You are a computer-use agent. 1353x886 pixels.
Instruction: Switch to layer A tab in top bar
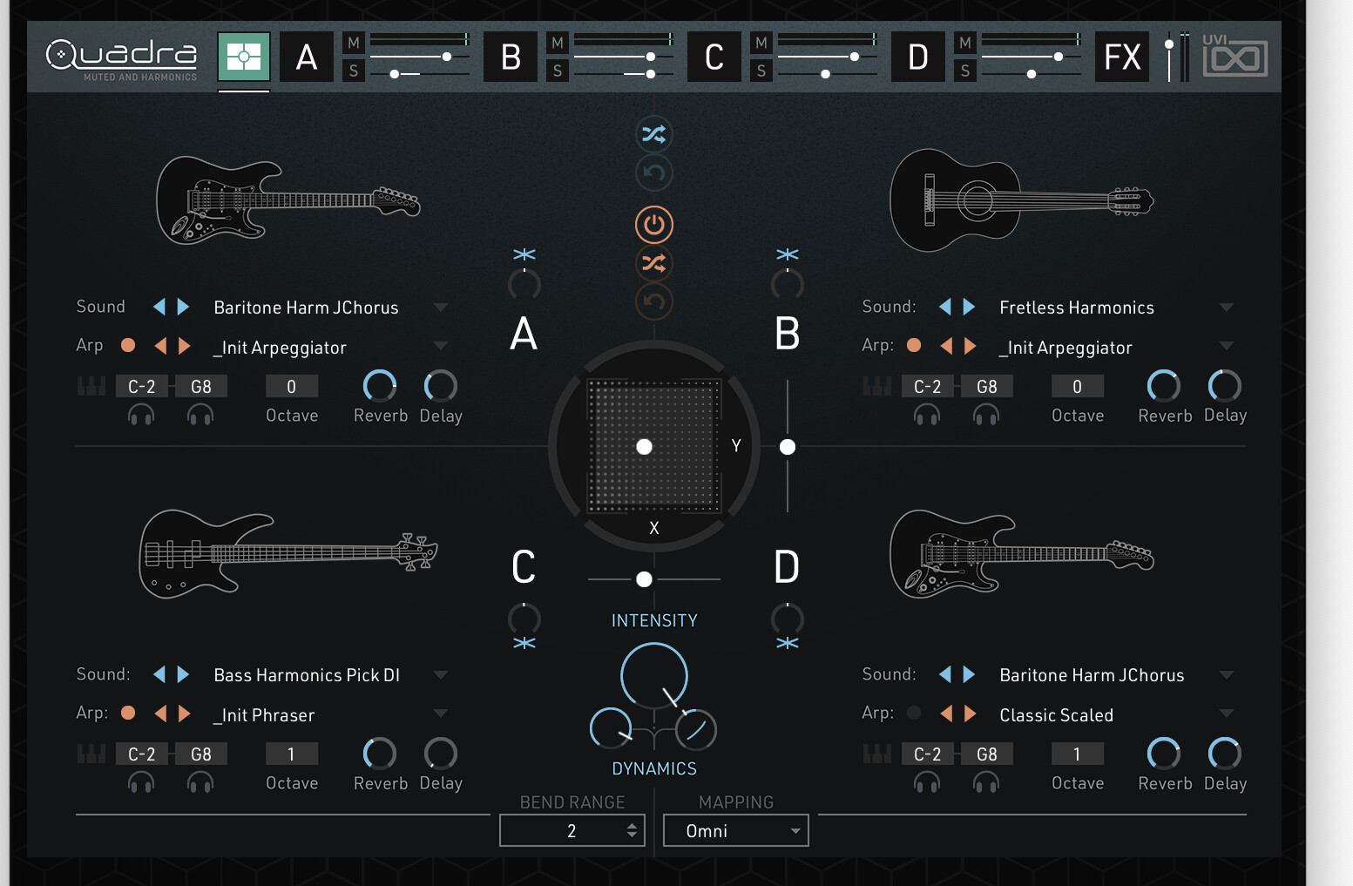pos(307,57)
